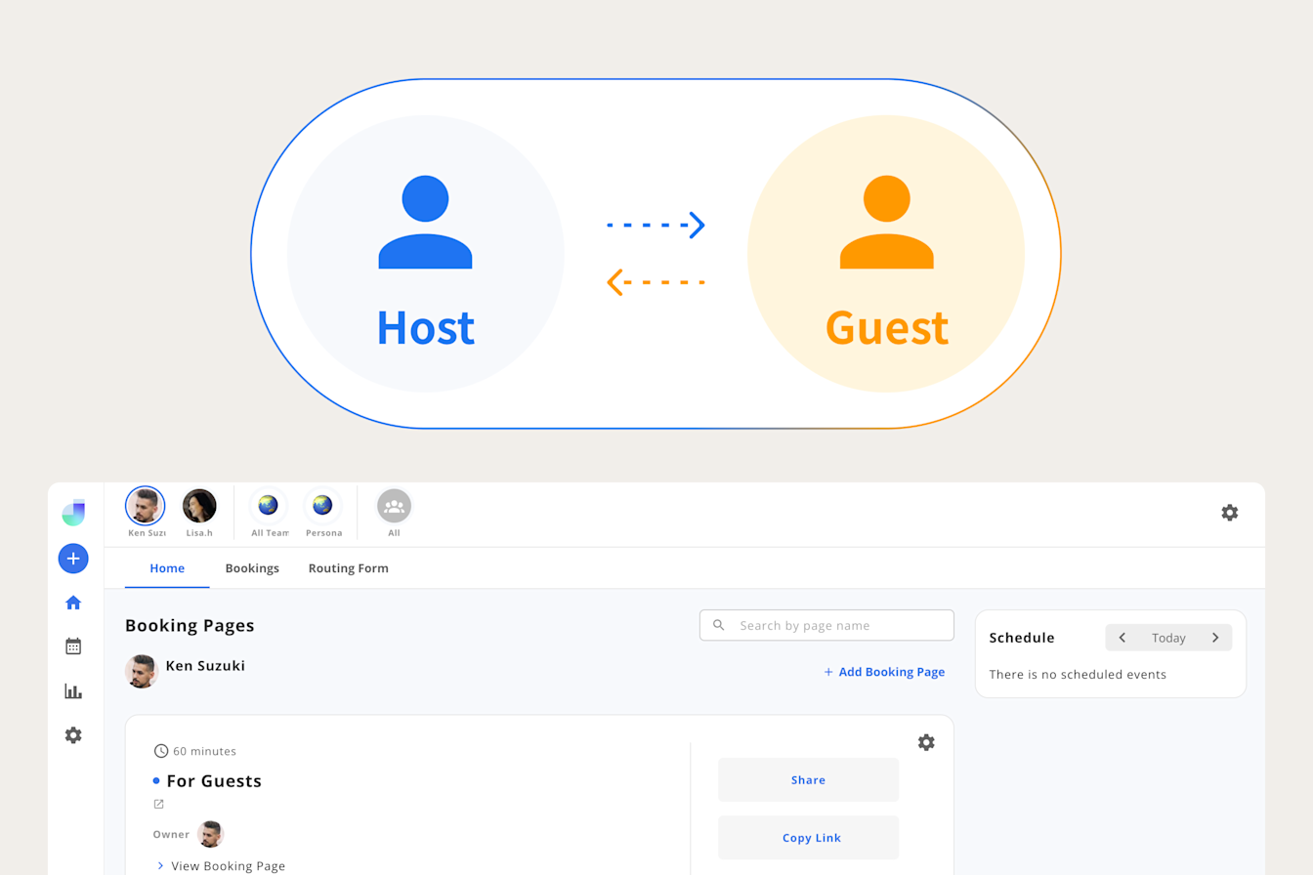Click the Share button

click(x=808, y=780)
